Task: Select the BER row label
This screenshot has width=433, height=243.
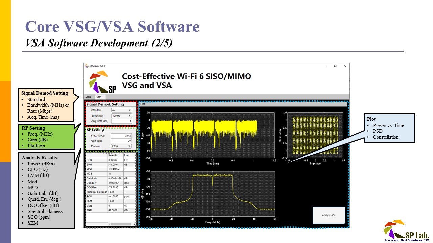Action: pos(97,206)
